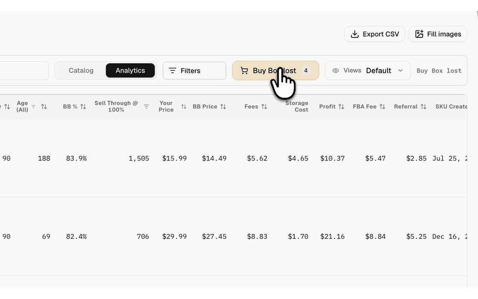Screen dimensions: 478x299
Task: Click the Age value 188
Action: 44,158
